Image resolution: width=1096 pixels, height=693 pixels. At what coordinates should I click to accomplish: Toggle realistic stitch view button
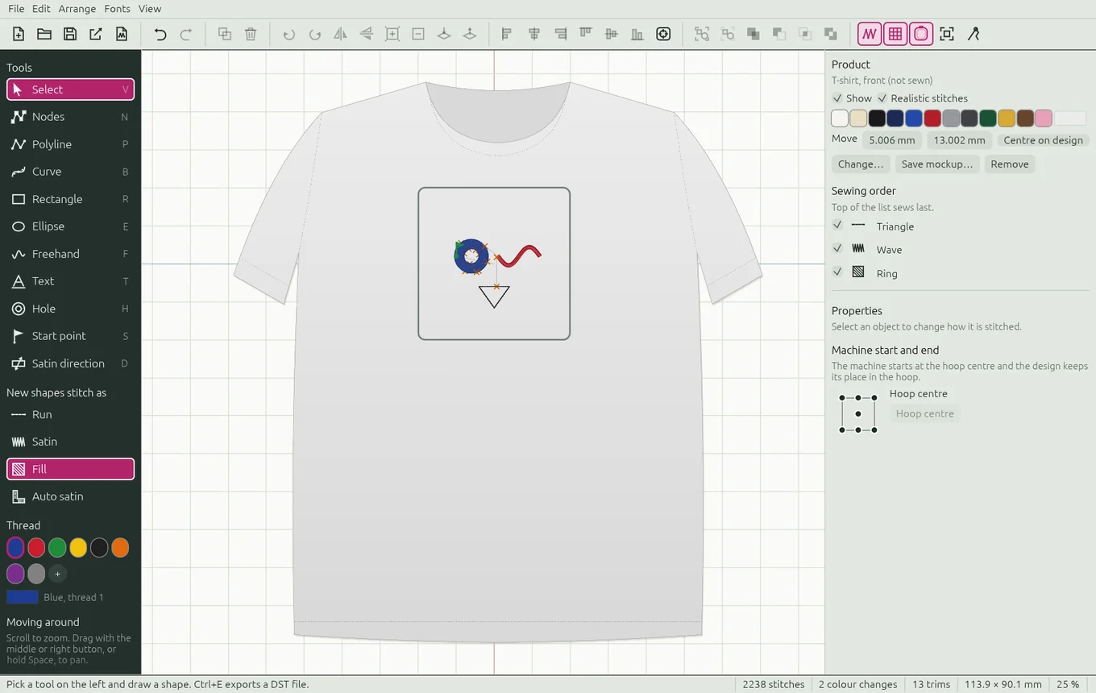870,34
